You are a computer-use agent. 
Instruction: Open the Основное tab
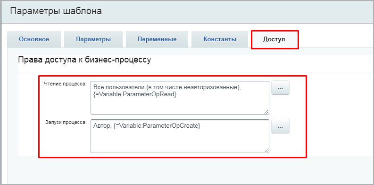[x=34, y=39]
